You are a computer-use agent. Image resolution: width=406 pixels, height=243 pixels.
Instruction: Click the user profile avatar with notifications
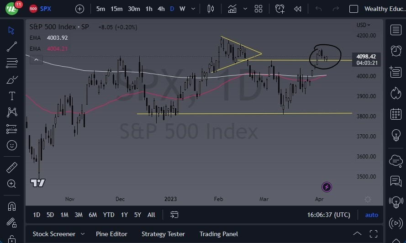(x=12, y=8)
